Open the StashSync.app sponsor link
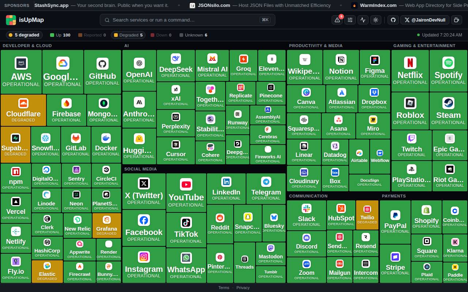 [101, 5]
